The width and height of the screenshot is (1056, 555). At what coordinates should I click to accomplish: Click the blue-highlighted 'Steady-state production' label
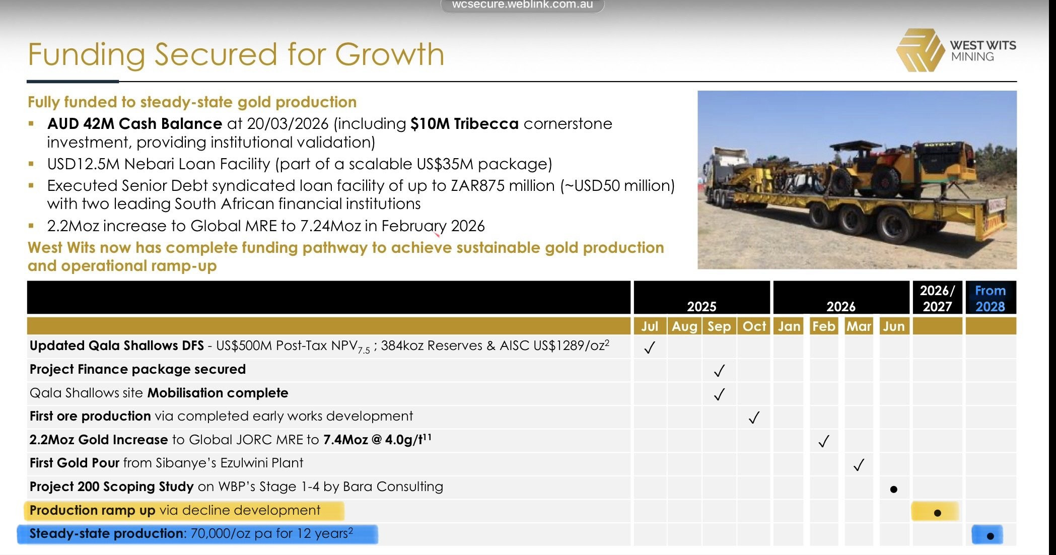197,534
